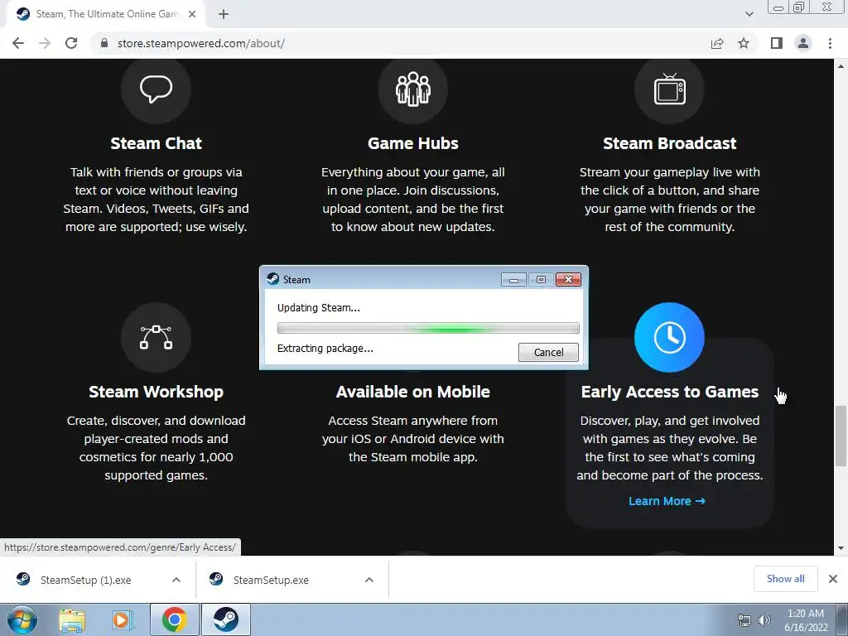Viewport: 848px width, 636px height.
Task: Close the downloads bar
Action: [833, 579]
